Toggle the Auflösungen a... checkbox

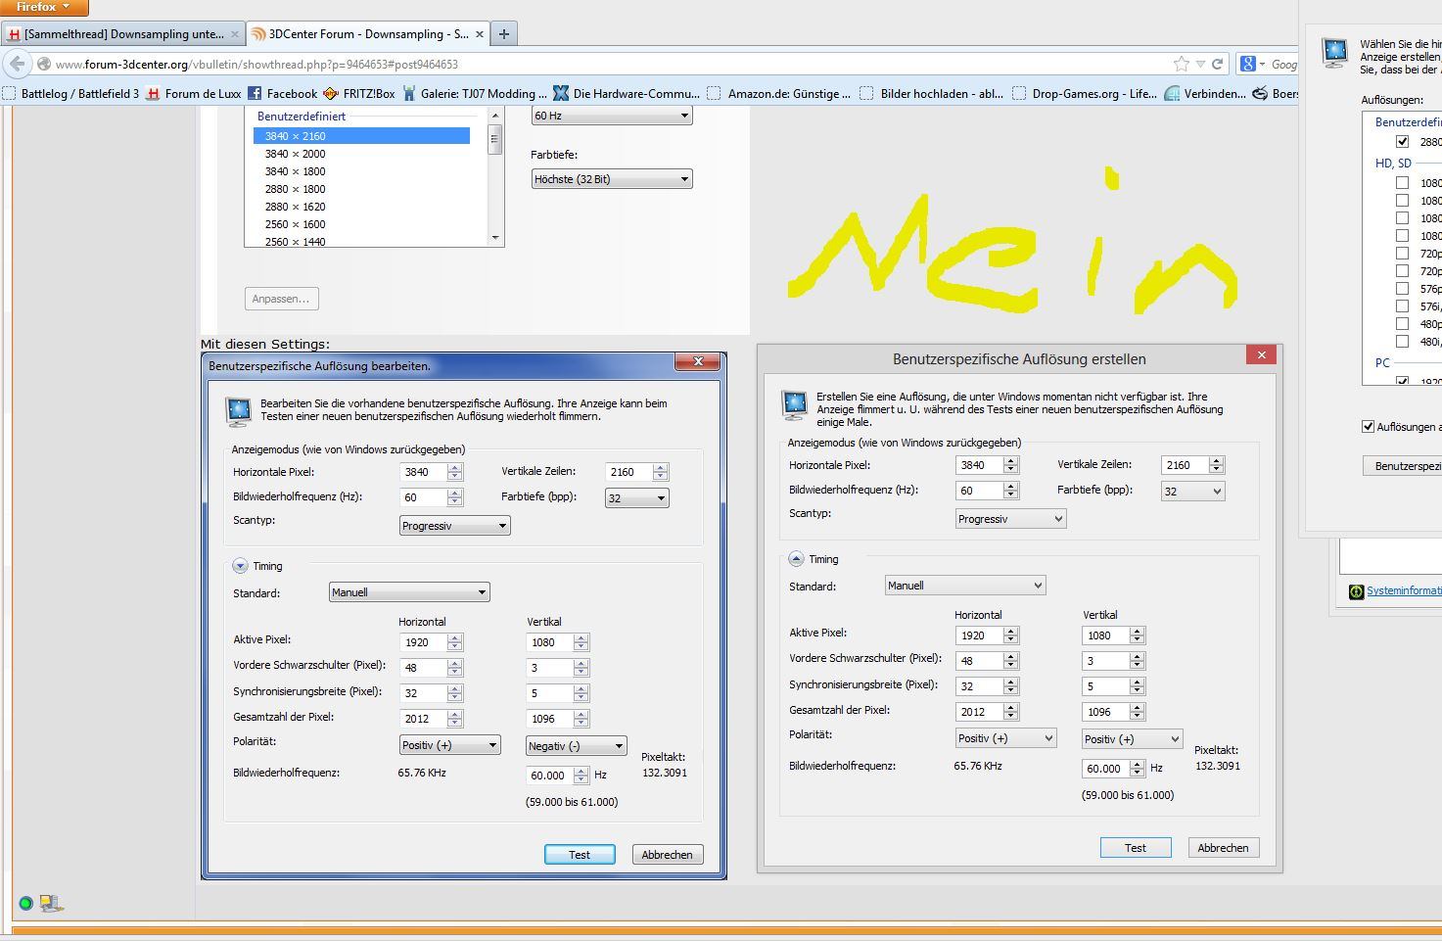coord(1369,426)
